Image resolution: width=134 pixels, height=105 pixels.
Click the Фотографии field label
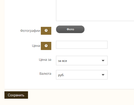[x=30, y=31]
